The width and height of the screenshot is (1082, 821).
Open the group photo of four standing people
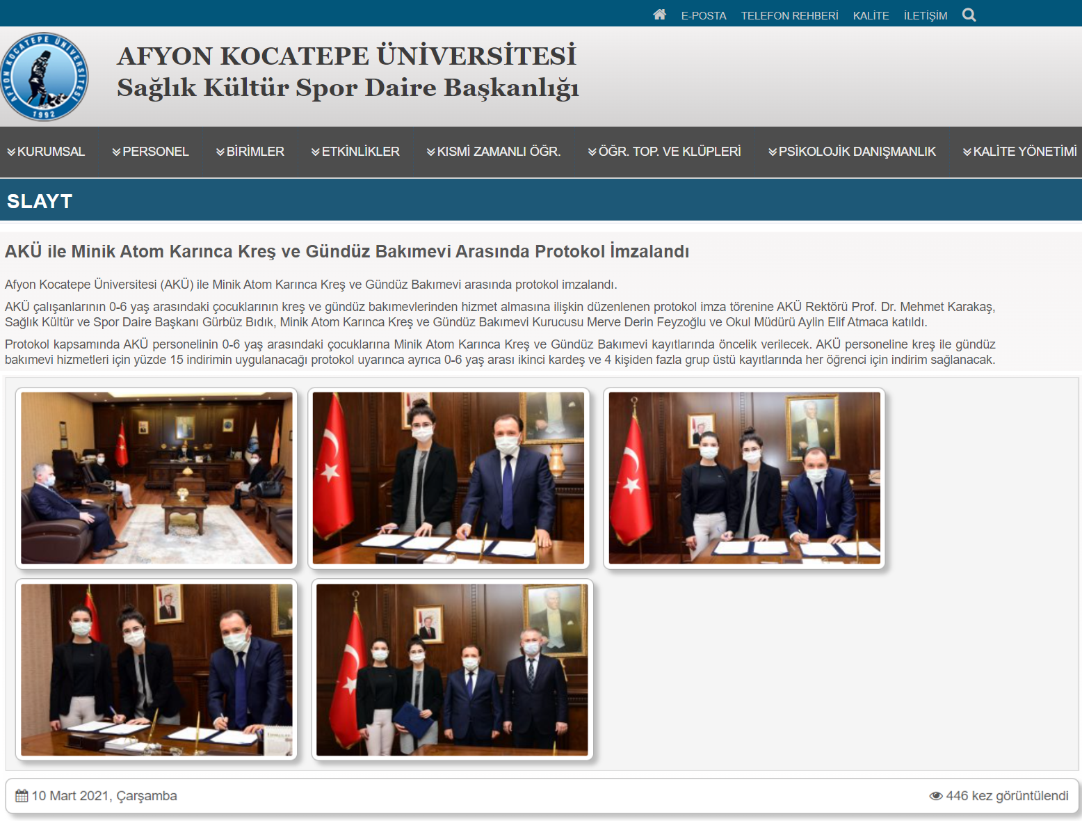click(452, 669)
